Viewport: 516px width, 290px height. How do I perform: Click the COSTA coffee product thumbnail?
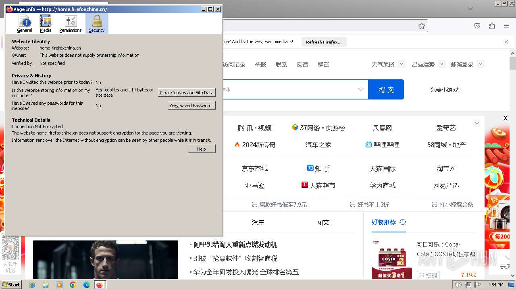pos(392,259)
